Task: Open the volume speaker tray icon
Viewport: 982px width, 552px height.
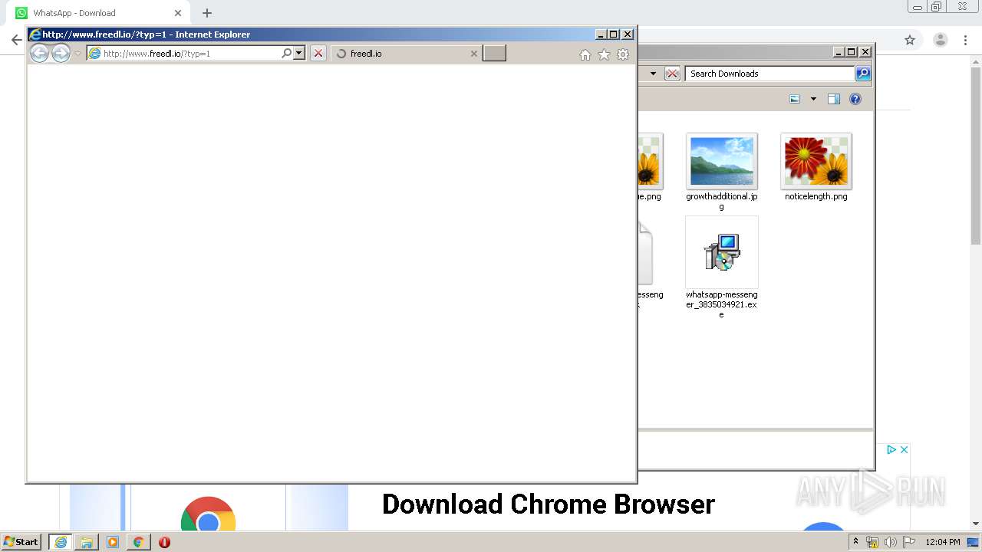Action: click(x=891, y=542)
